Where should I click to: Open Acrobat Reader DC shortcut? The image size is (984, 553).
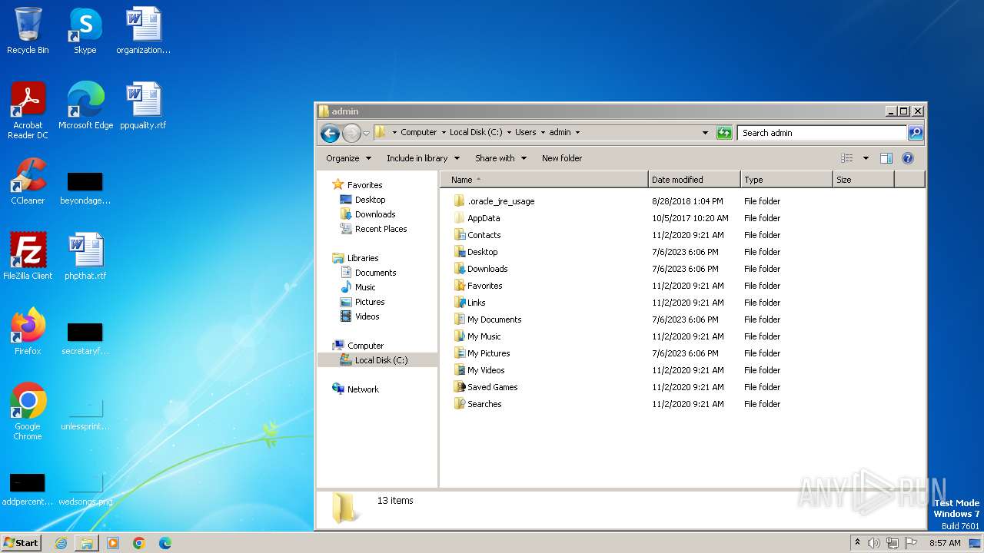point(28,111)
